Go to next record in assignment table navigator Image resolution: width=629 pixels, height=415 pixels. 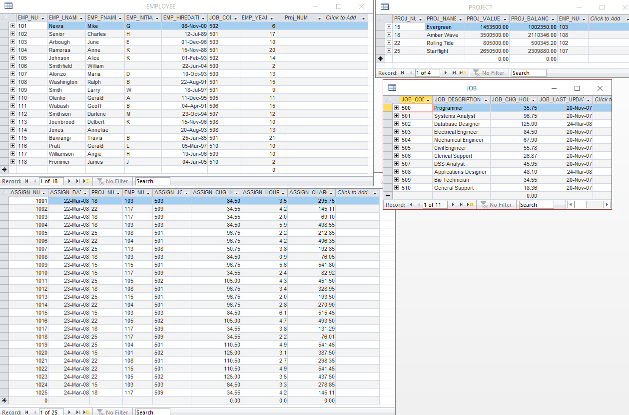(x=69, y=413)
